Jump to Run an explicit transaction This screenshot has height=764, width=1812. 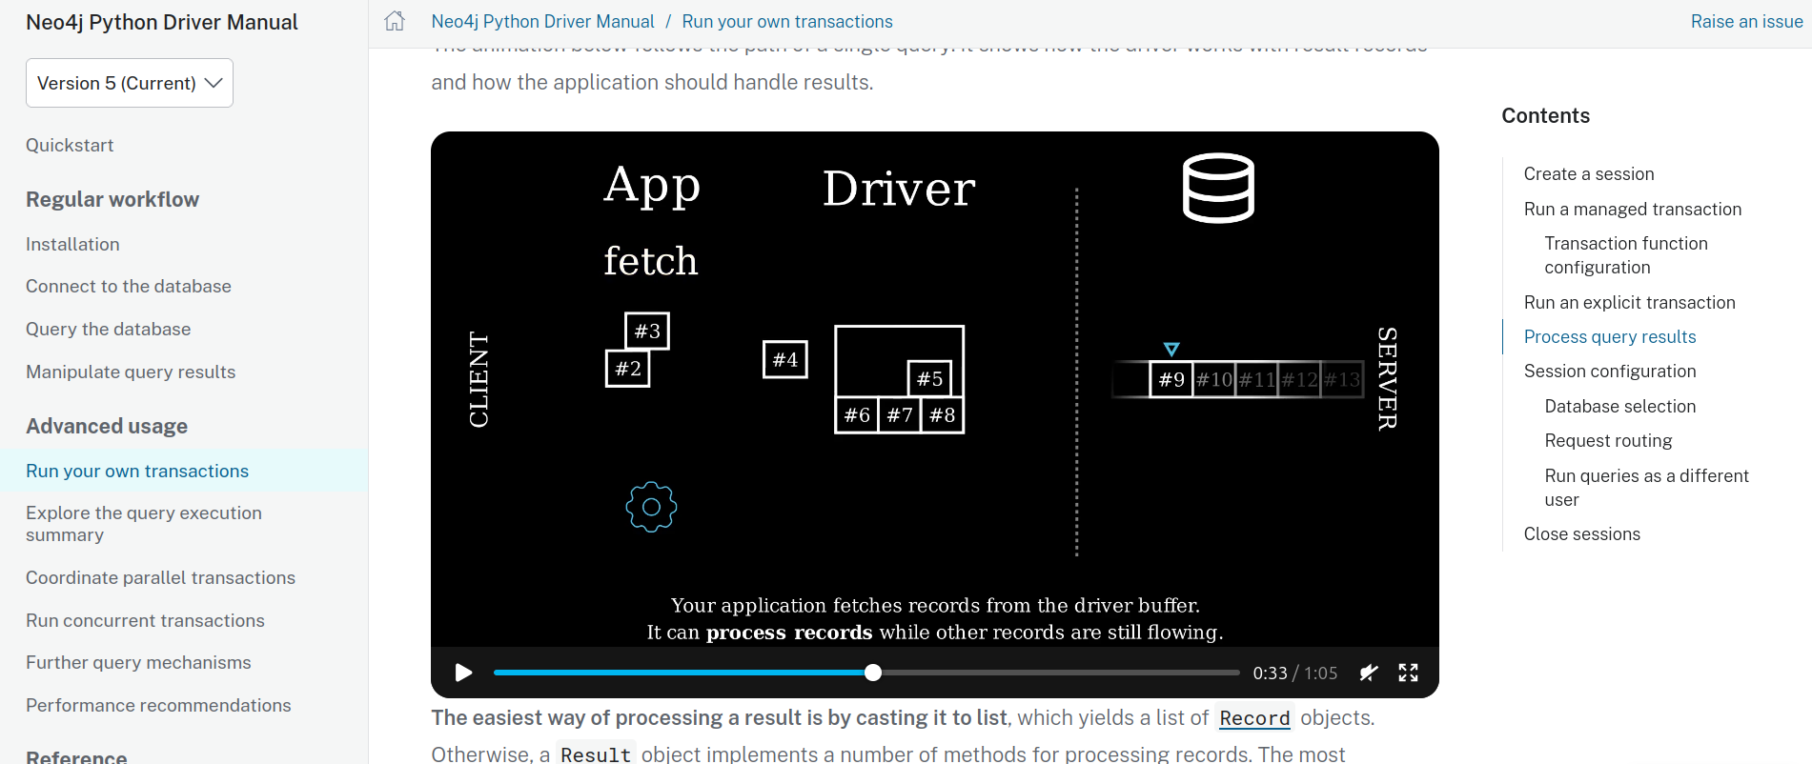[1630, 302]
